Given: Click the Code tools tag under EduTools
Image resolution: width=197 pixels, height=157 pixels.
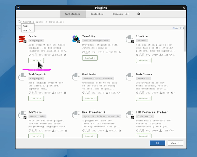Looking at the screenshot, I should pos(37,116).
